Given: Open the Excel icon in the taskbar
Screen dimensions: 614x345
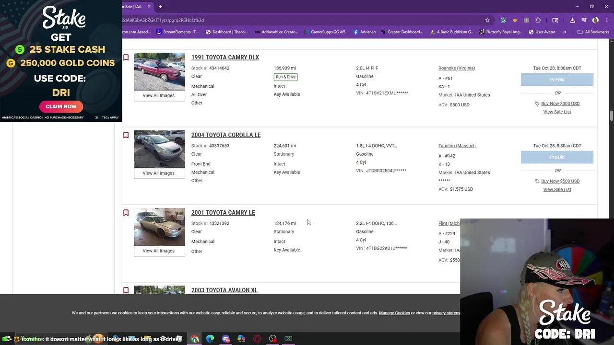Looking at the screenshot, I should pyautogui.click(x=288, y=339).
